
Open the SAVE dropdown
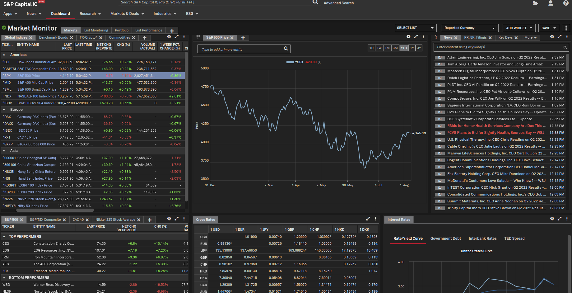point(549,28)
